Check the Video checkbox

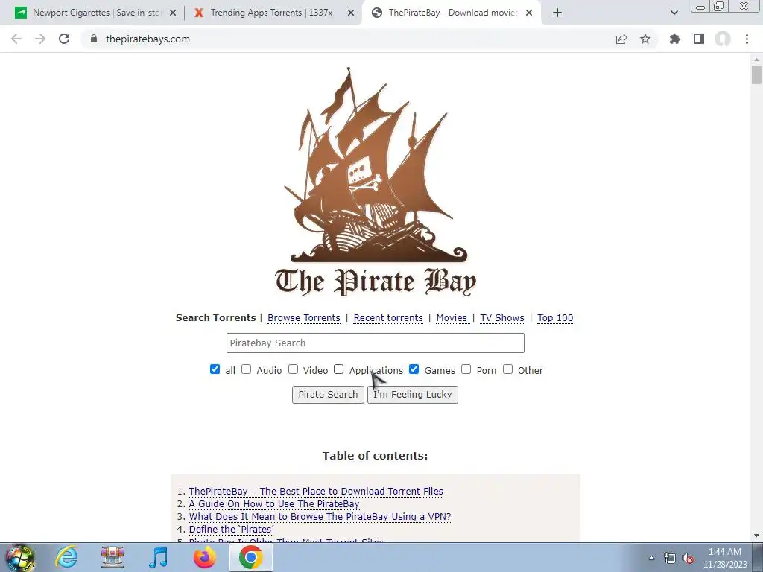[x=293, y=369]
